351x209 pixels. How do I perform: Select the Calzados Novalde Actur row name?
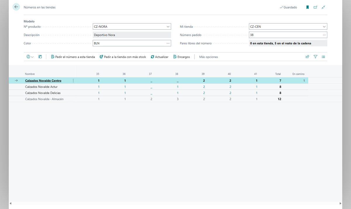(41, 87)
